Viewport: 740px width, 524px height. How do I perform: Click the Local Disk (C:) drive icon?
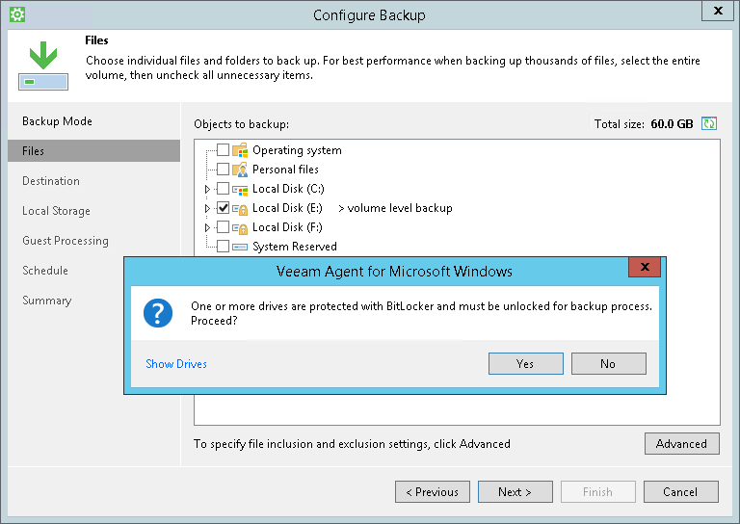(240, 189)
